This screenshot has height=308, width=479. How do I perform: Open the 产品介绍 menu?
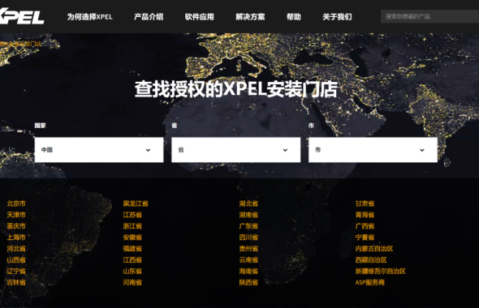point(149,17)
